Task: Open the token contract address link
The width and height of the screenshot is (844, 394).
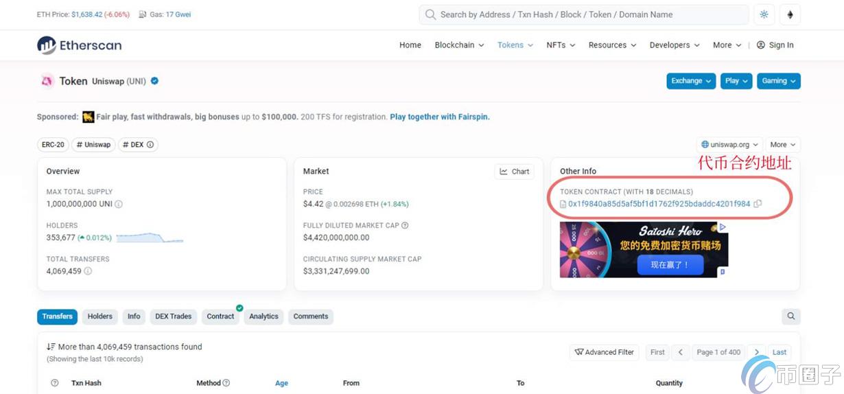Action: (x=659, y=204)
